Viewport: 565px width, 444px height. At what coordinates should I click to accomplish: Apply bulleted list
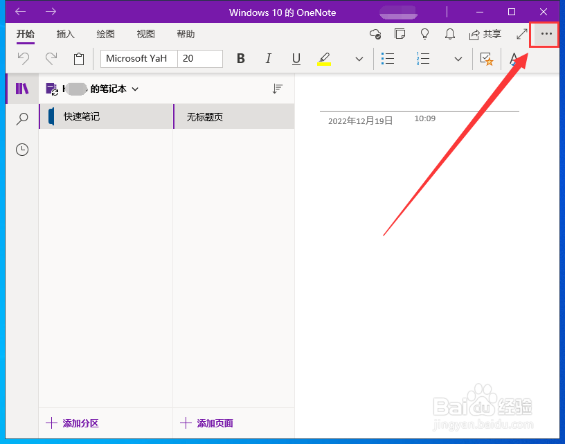[x=388, y=58]
